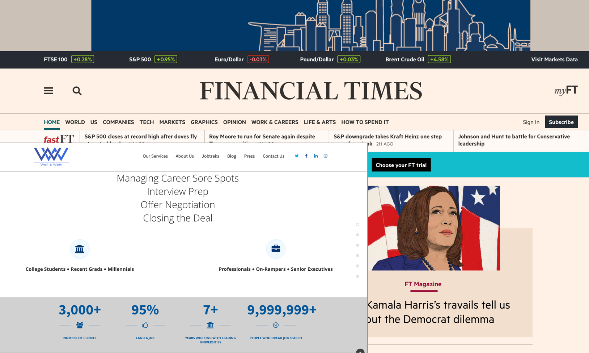The height and width of the screenshot is (353, 589).
Task: Open the MARKETS section
Action: (x=172, y=122)
